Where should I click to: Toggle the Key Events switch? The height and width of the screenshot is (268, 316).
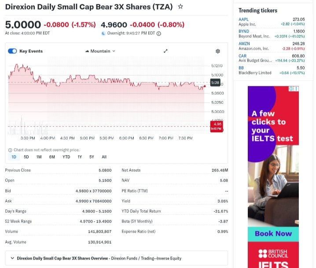[12, 51]
